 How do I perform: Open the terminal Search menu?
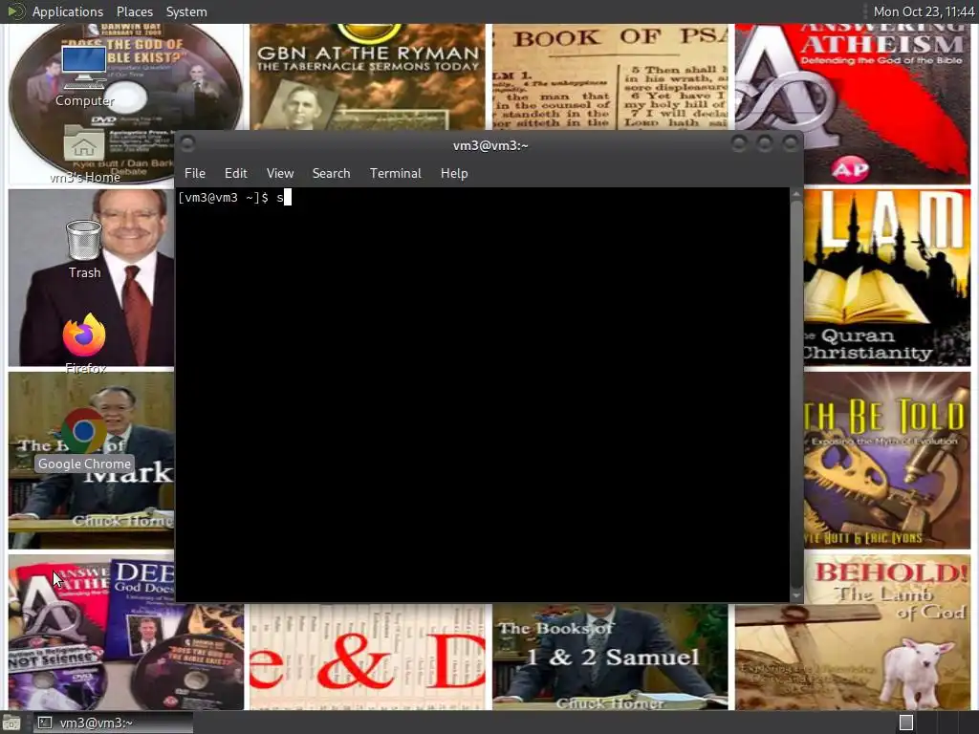tap(331, 174)
